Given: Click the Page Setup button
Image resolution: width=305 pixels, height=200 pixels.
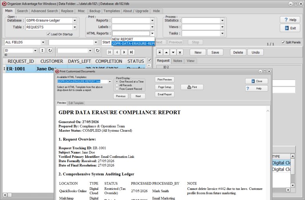Looking at the screenshot, I should (x=165, y=87).
